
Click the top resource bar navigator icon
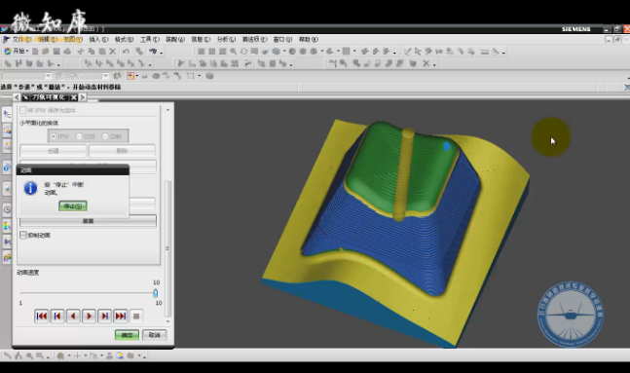tap(7, 114)
